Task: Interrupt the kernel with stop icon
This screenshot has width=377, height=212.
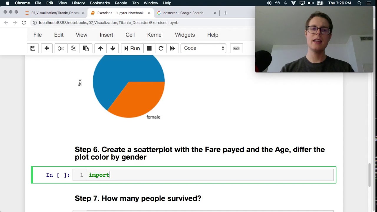Action: [x=149, y=48]
